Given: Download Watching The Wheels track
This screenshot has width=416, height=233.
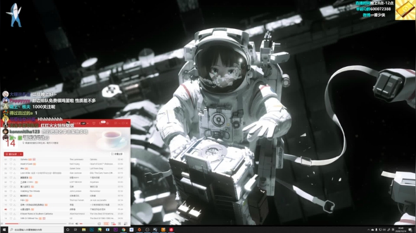Looking at the screenshot, I should (14, 191).
